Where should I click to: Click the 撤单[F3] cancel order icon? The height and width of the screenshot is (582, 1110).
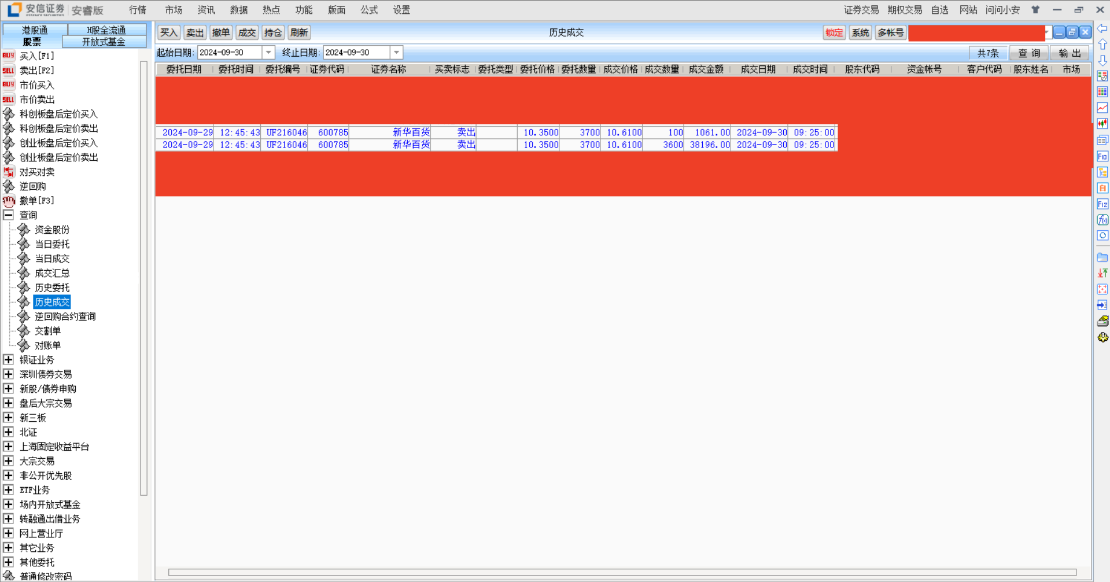tap(8, 201)
